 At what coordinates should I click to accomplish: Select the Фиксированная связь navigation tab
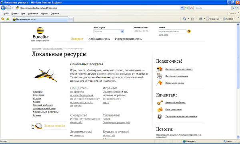128,39
